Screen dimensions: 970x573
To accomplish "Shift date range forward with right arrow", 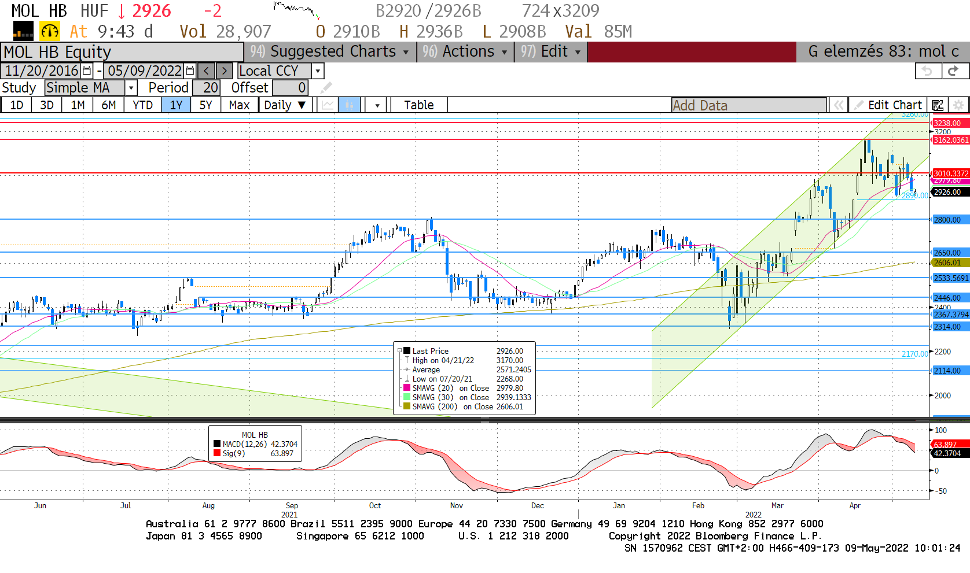I will tap(225, 71).
